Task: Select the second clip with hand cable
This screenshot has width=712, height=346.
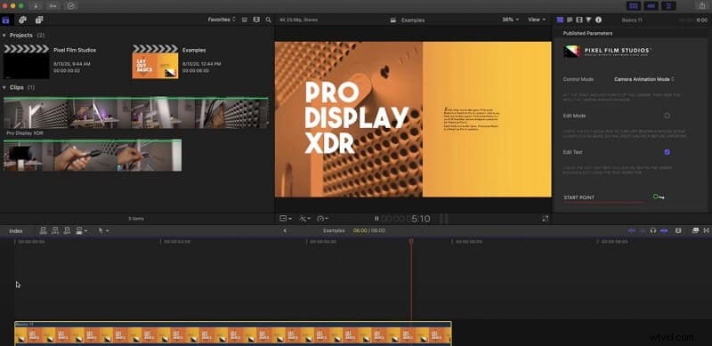Action: pyautogui.click(x=93, y=156)
